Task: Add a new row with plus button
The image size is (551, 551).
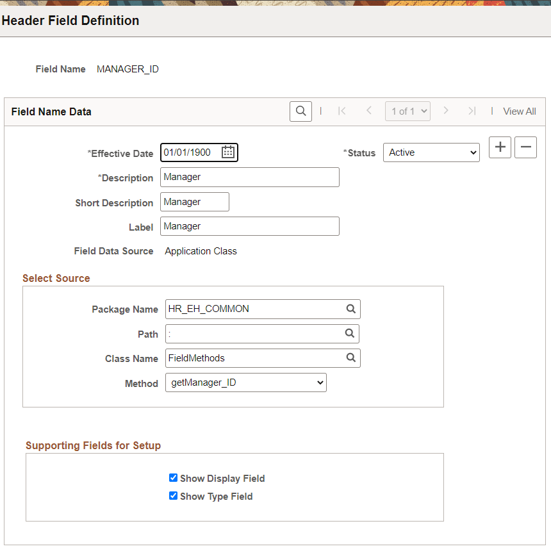Action: 500,147
